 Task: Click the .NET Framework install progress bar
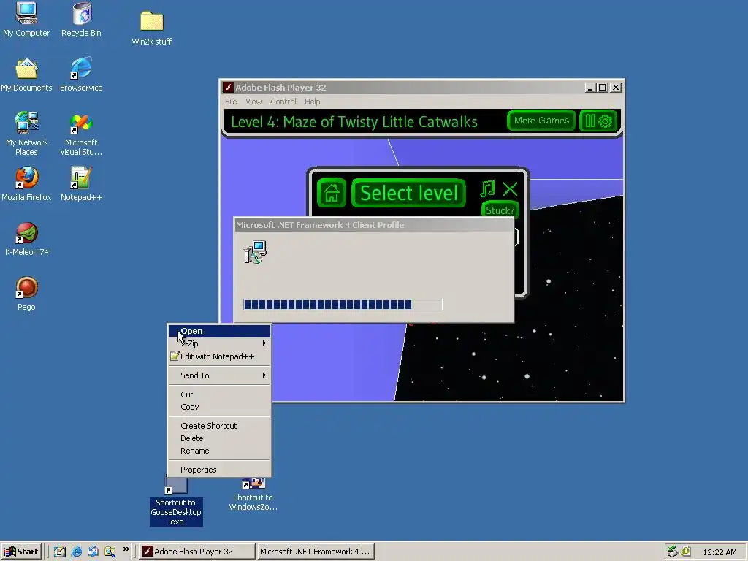pos(343,305)
